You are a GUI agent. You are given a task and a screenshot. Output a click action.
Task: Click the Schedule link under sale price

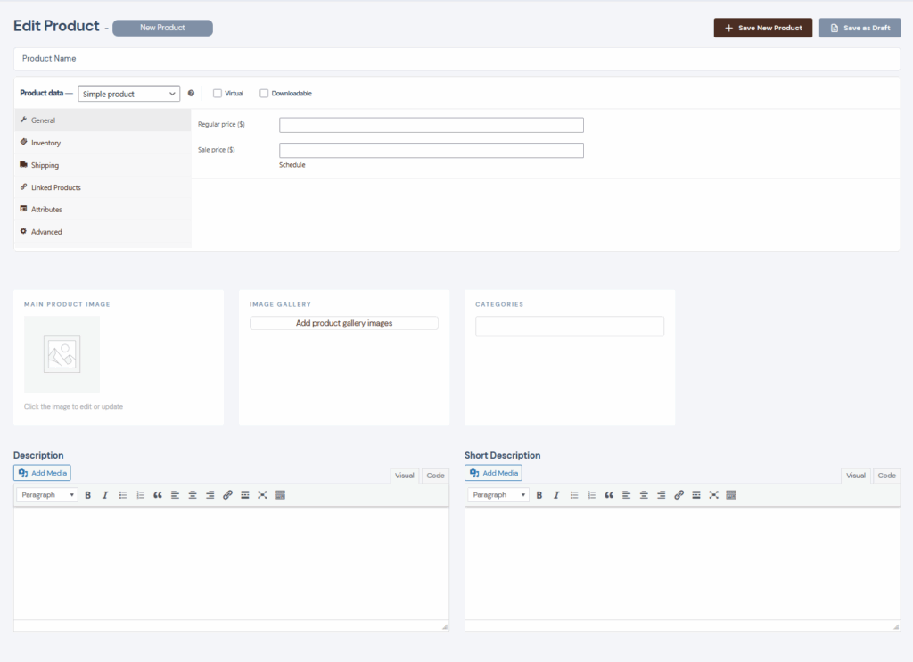292,165
